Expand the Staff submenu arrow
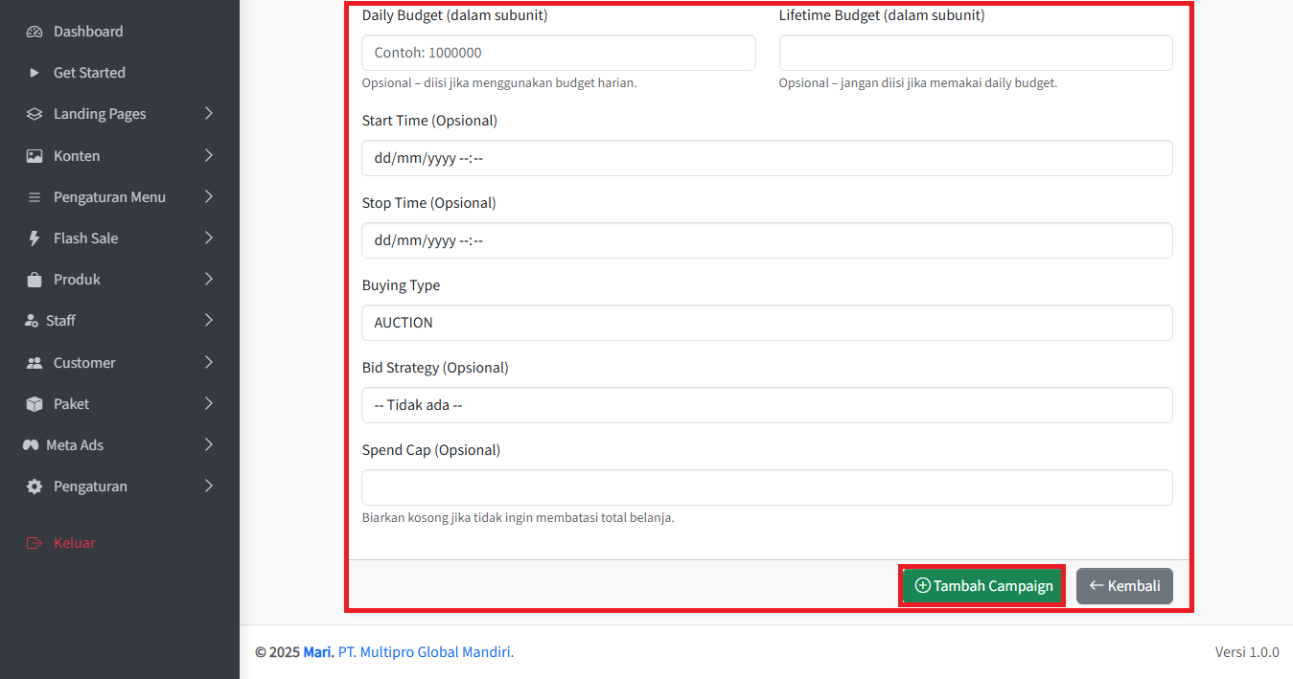The image size is (1293, 679). click(209, 321)
